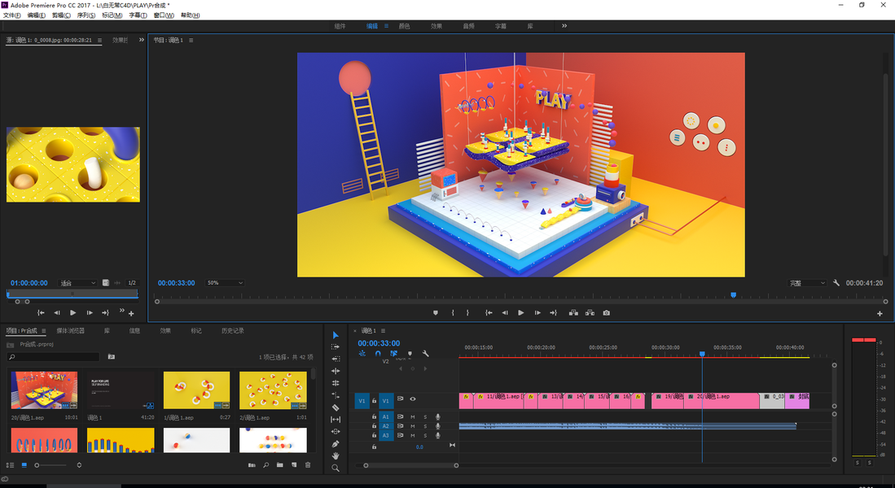895x488 pixels.
Task: Open the 字幕(T) menu
Action: click(x=138, y=15)
